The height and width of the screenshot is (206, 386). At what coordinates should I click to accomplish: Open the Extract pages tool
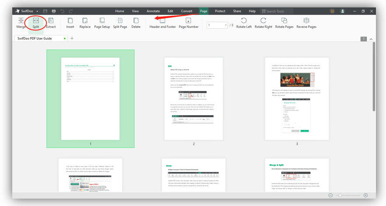coord(51,23)
